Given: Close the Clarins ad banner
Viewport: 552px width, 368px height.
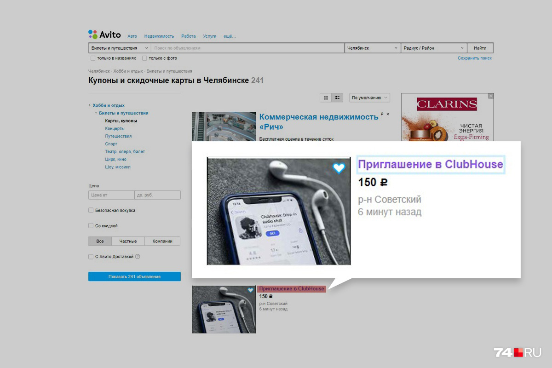Looking at the screenshot, I should click(490, 96).
